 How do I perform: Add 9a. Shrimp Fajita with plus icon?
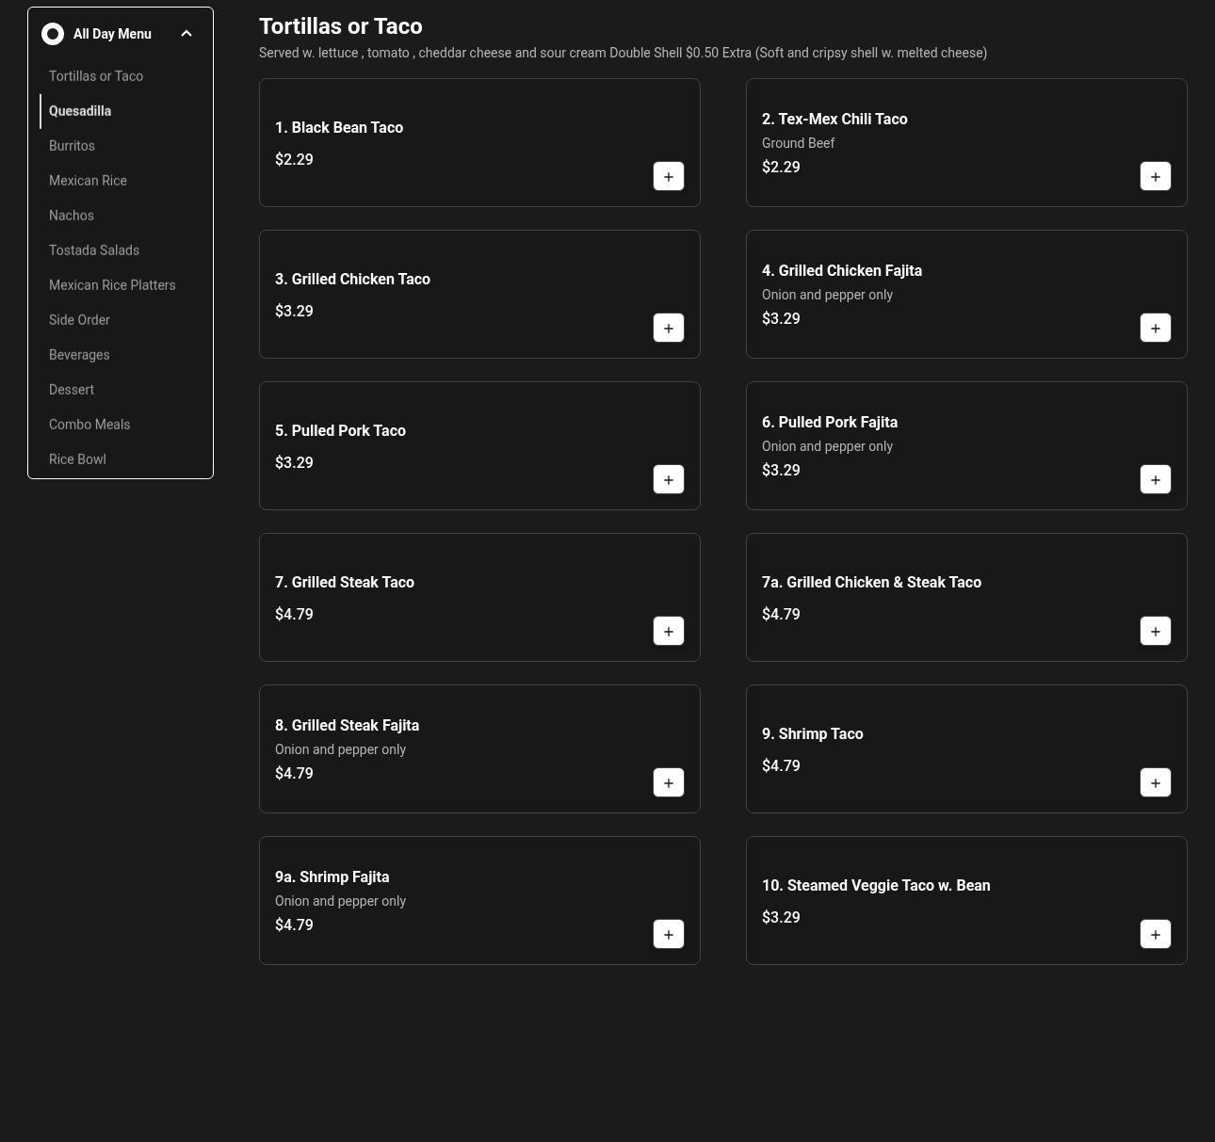[x=669, y=934]
